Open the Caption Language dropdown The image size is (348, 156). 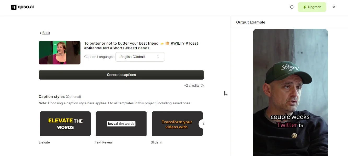click(140, 57)
